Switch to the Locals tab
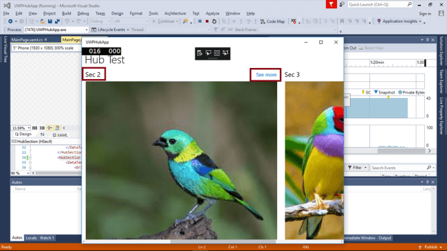 point(31,238)
